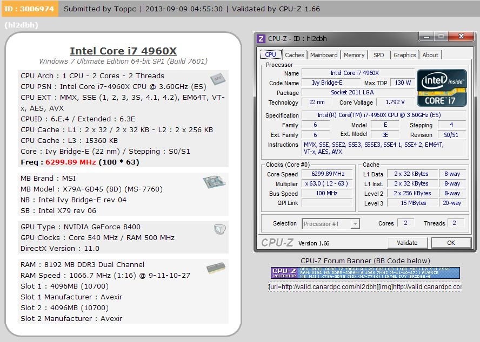Screen dimensions: 480x342
Task: Click the Intel Core i7 logo badge
Action: 442,88
